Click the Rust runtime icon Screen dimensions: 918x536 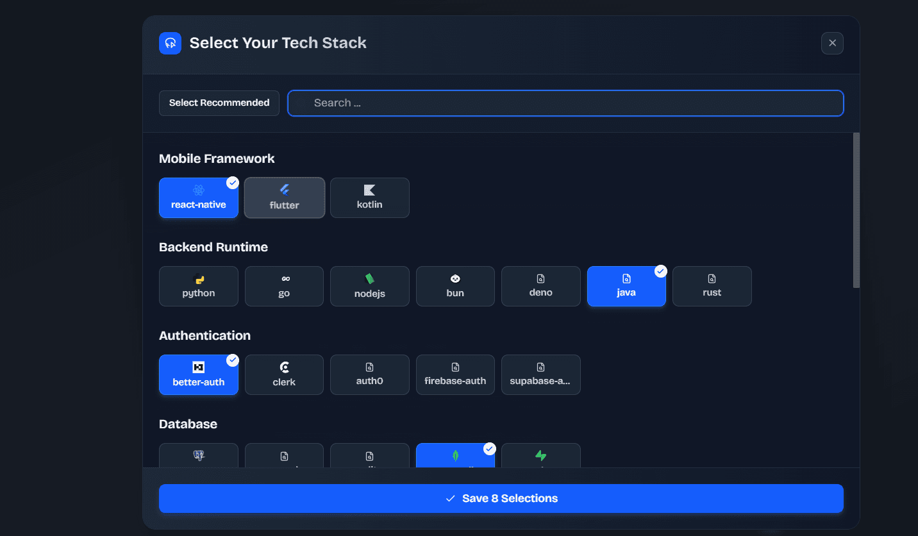click(x=712, y=286)
